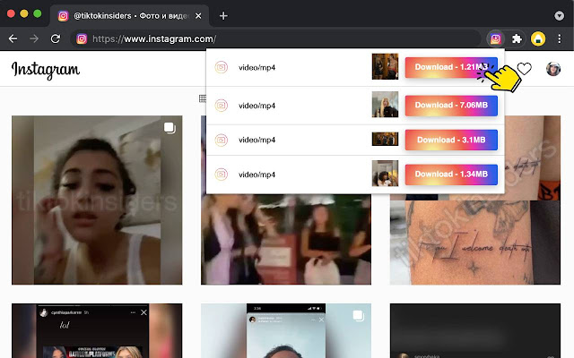Click the red macOS close window button
This screenshot has width=574, height=358.
coord(11,14)
